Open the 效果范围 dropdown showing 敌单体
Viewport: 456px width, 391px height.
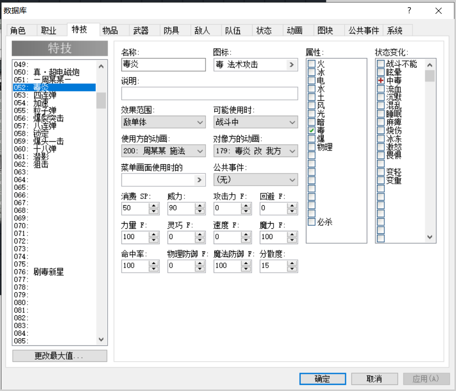point(163,122)
